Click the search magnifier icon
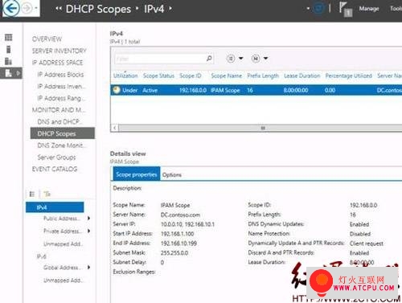Screen dimensions: 402x303 (x=209, y=58)
